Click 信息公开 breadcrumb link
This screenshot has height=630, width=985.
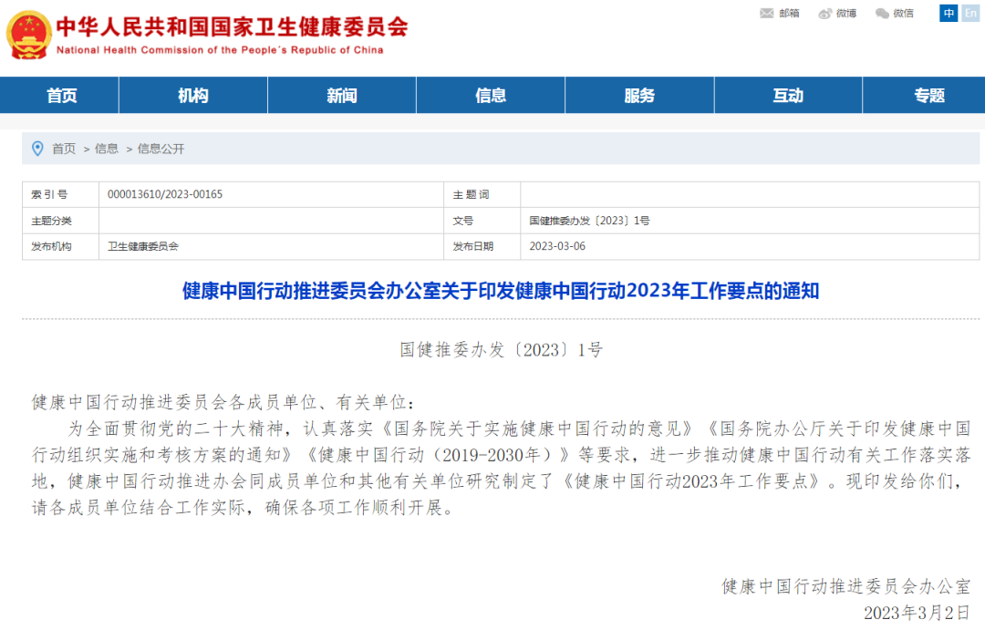coord(161,149)
